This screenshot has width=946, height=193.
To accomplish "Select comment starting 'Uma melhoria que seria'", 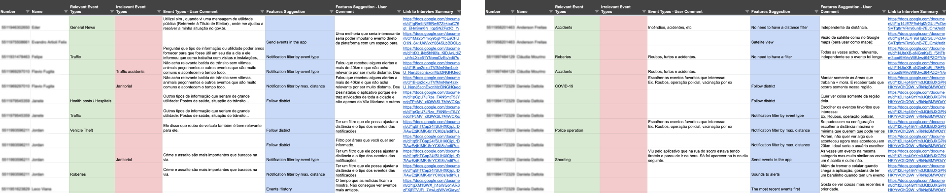I will (369, 38).
